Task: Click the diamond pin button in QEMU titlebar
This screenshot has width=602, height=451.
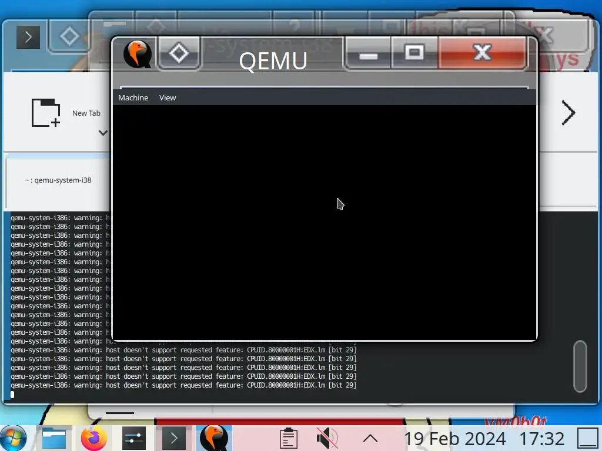Action: click(x=179, y=53)
